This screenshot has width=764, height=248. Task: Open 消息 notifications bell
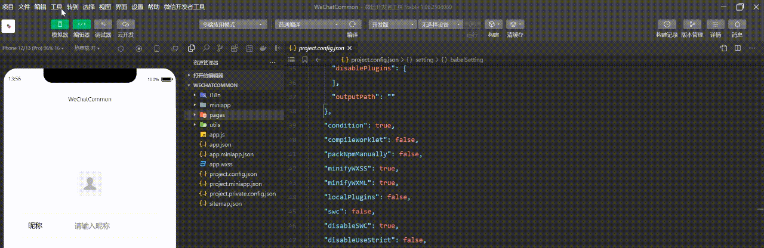[737, 24]
